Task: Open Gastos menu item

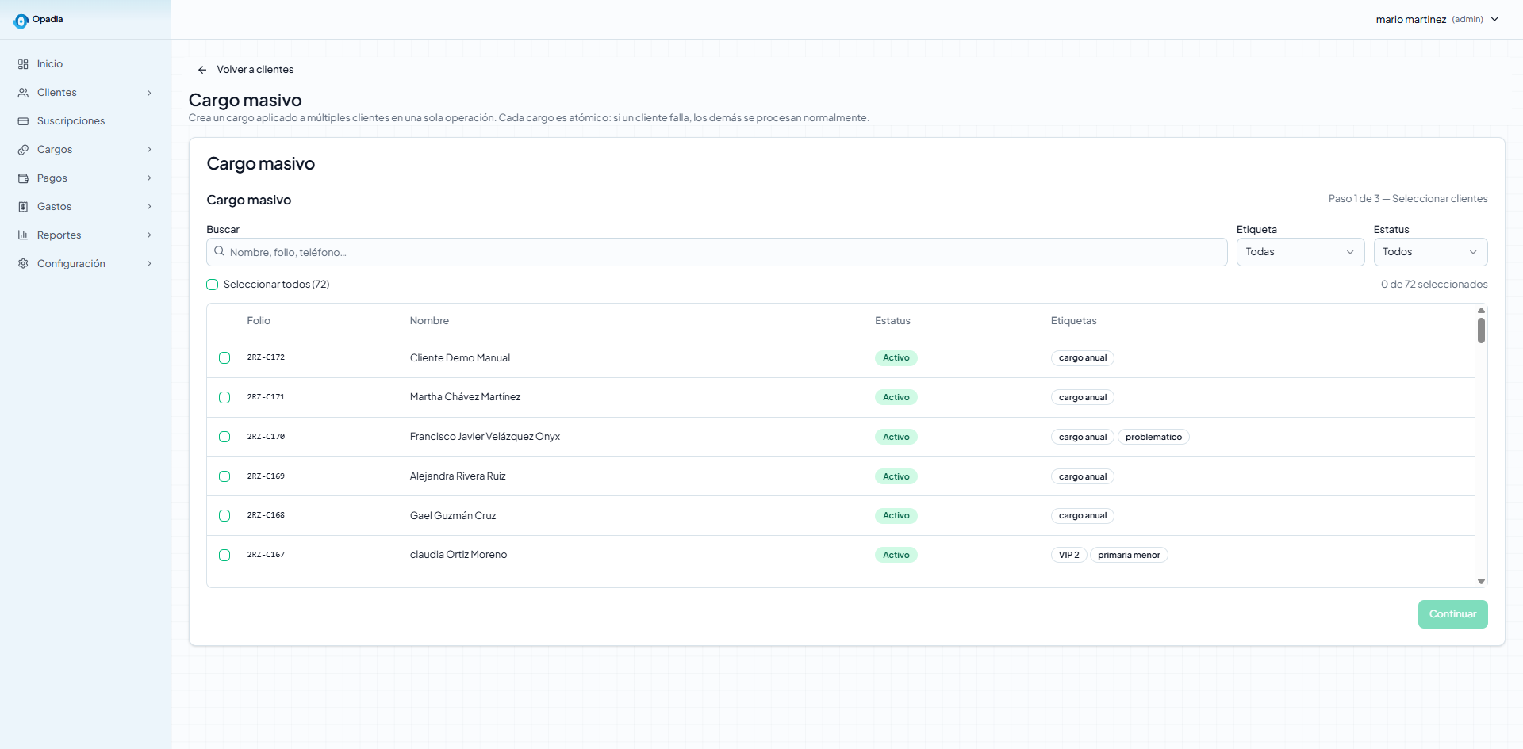Action: pos(85,207)
